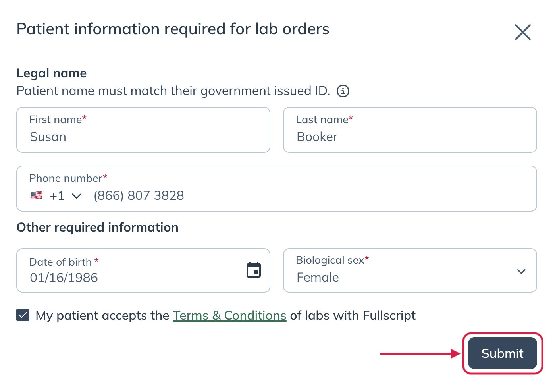Open the calendar date picker icon
Image resolution: width=555 pixels, height=386 pixels.
point(254,270)
